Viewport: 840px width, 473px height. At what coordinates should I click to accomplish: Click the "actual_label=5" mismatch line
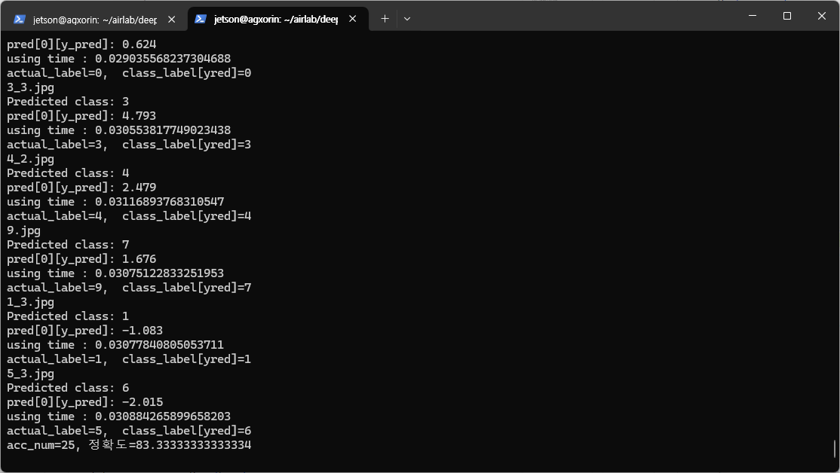[x=129, y=431]
